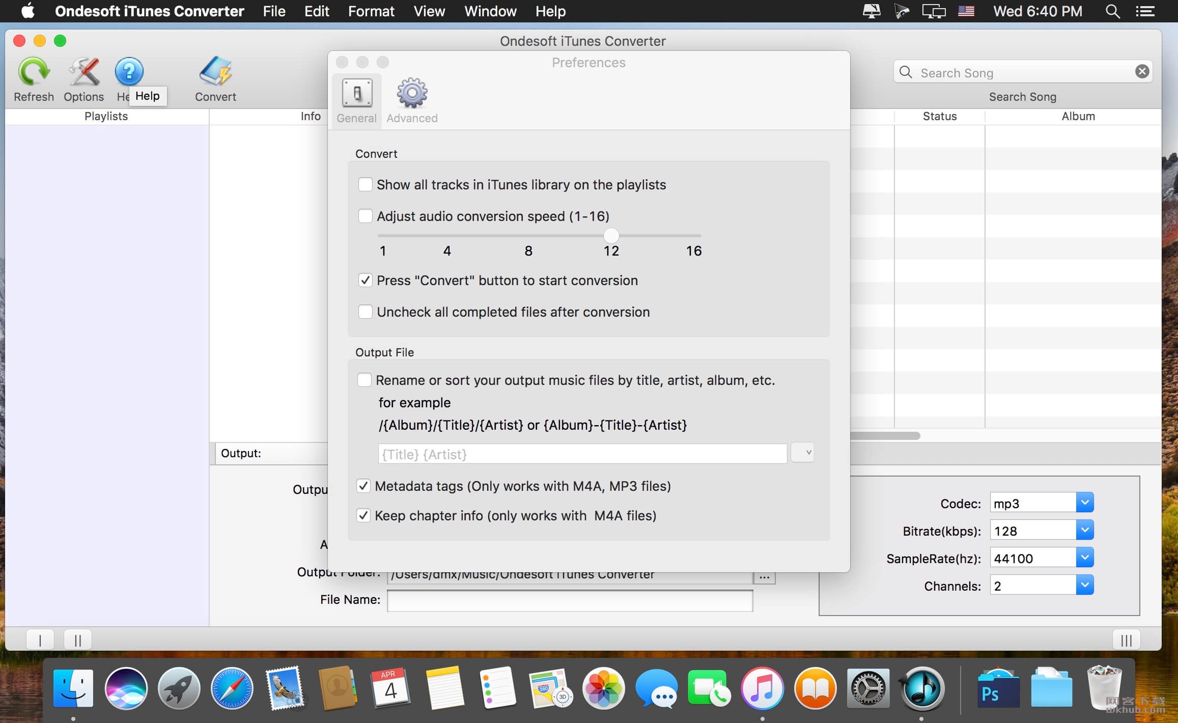The height and width of the screenshot is (723, 1178).
Task: Click the File Name input field
Action: tap(570, 600)
